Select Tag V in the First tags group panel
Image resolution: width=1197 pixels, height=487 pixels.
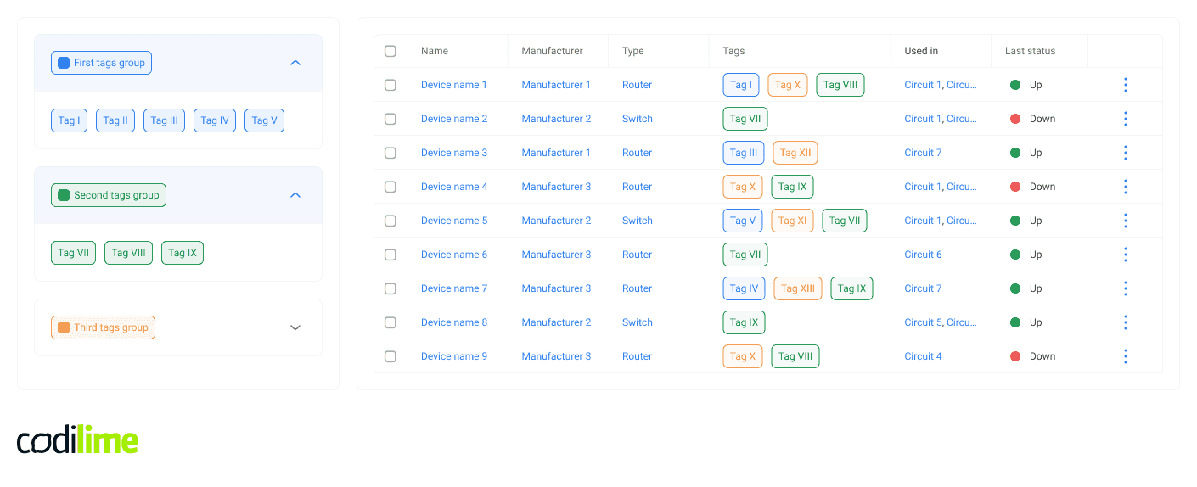pos(264,120)
